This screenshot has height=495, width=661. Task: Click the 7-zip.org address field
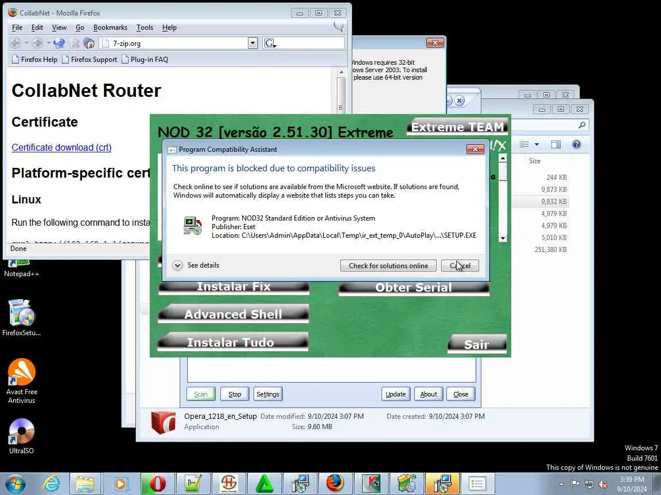click(174, 43)
